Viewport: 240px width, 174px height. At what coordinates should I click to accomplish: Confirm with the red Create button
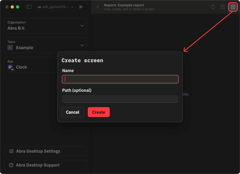click(99, 112)
